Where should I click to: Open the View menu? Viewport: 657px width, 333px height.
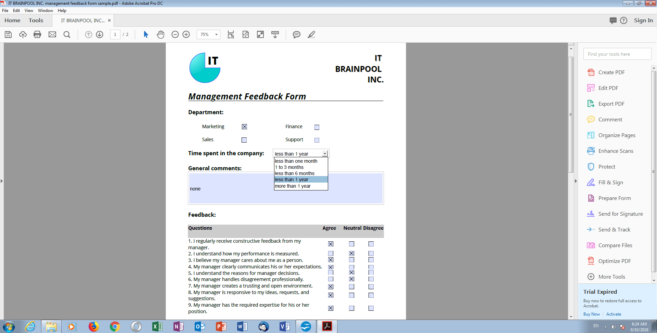click(x=29, y=11)
